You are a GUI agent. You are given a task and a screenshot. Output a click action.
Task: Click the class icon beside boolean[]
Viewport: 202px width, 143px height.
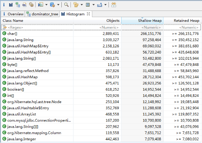click(x=4, y=89)
